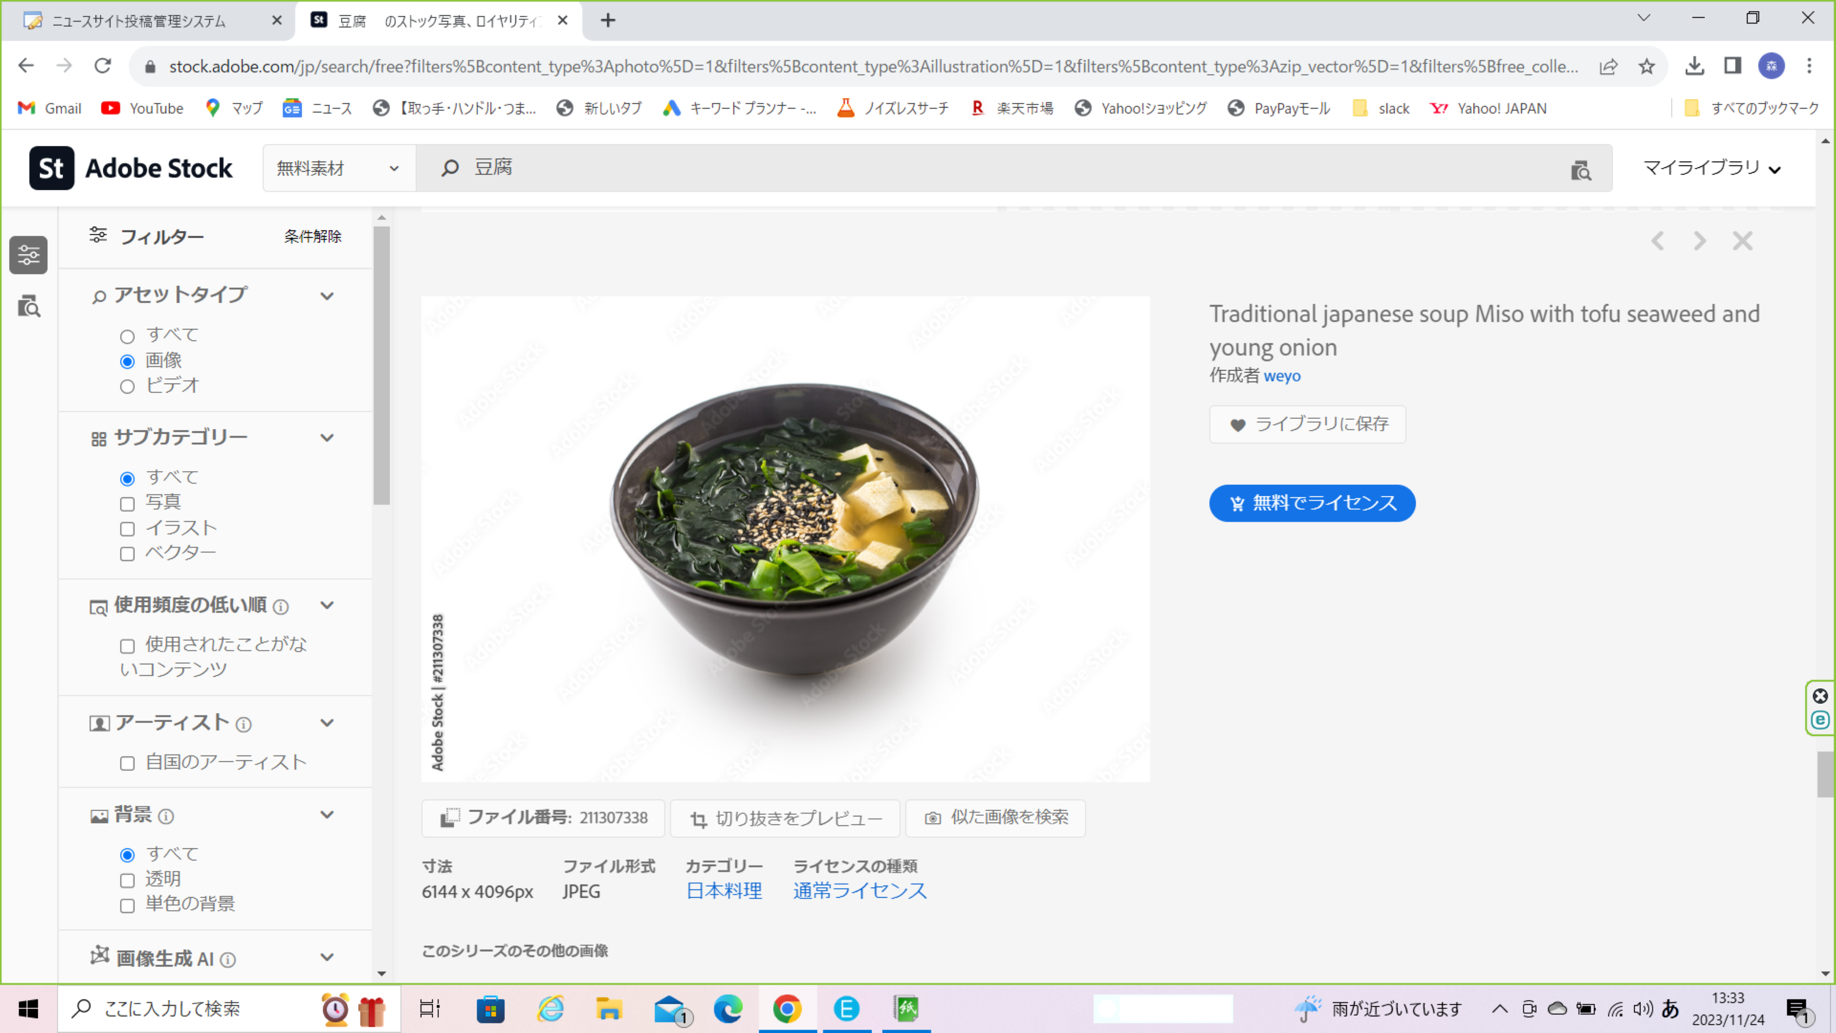Share this page icon in address bar
The height and width of the screenshot is (1033, 1836).
1608,66
